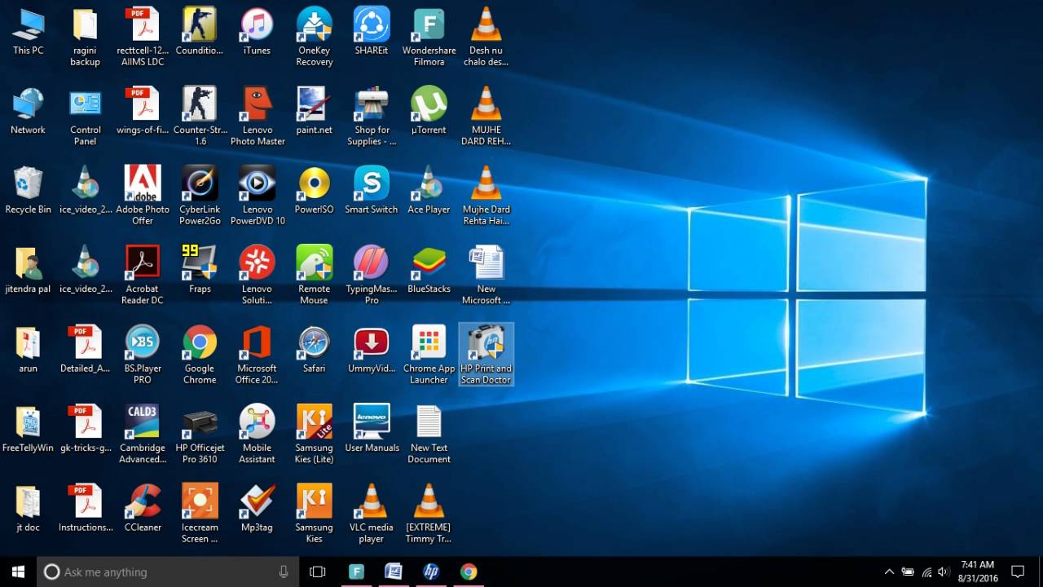This screenshot has width=1043, height=587.
Task: Open the ragini backup folder
Action: [x=85, y=38]
